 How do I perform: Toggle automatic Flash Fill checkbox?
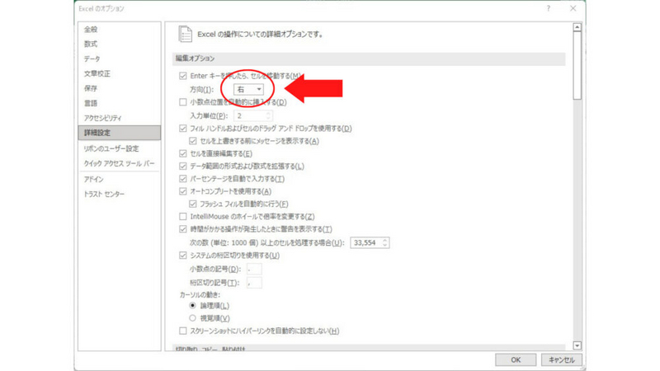pos(193,204)
